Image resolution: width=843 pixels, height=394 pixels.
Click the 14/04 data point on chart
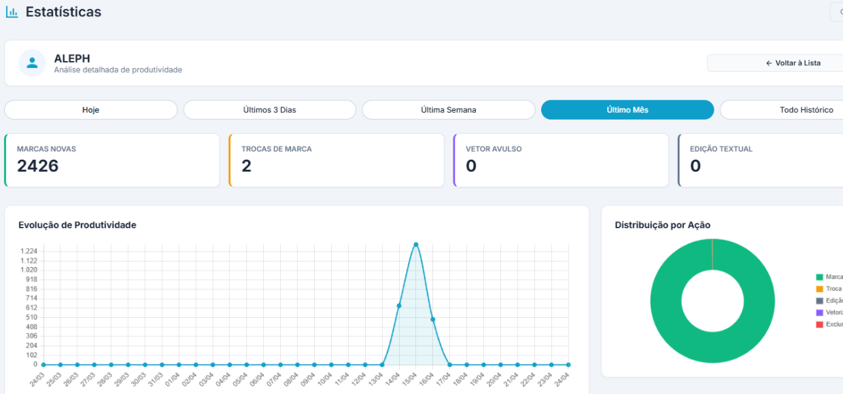[x=399, y=306]
